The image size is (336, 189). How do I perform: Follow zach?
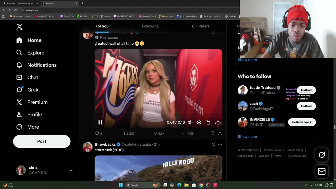(306, 106)
